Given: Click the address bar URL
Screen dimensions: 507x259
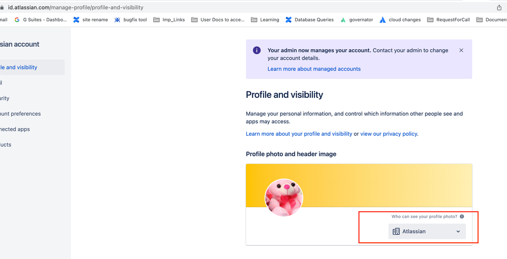Looking at the screenshot, I should pyautogui.click(x=76, y=8).
